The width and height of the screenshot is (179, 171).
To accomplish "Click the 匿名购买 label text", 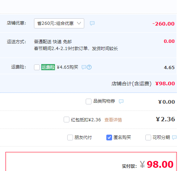I will [122, 138].
